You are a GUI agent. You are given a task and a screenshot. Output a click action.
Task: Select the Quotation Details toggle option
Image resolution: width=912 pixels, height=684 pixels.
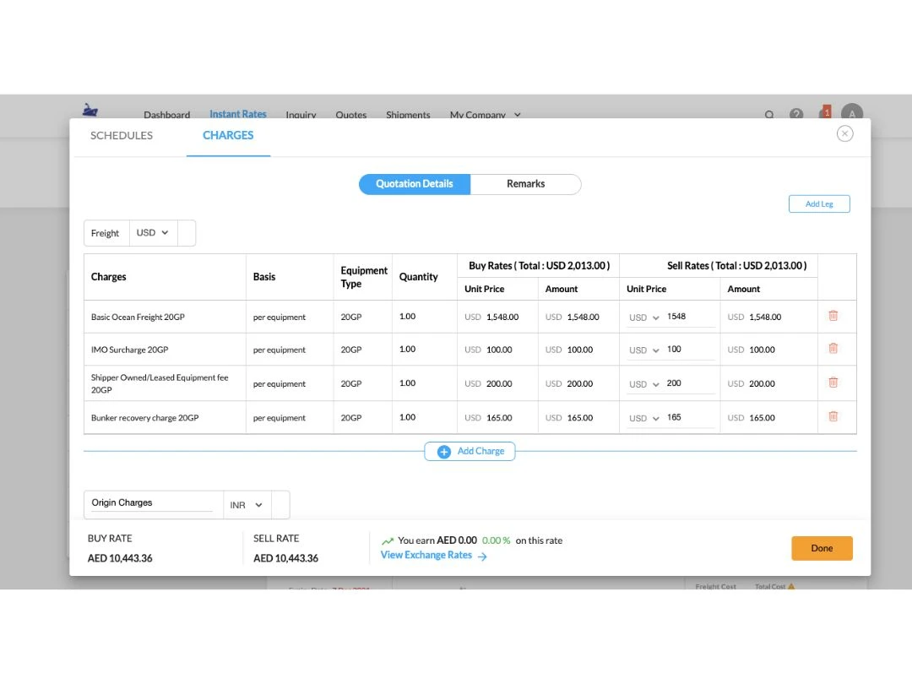pyautogui.click(x=415, y=184)
